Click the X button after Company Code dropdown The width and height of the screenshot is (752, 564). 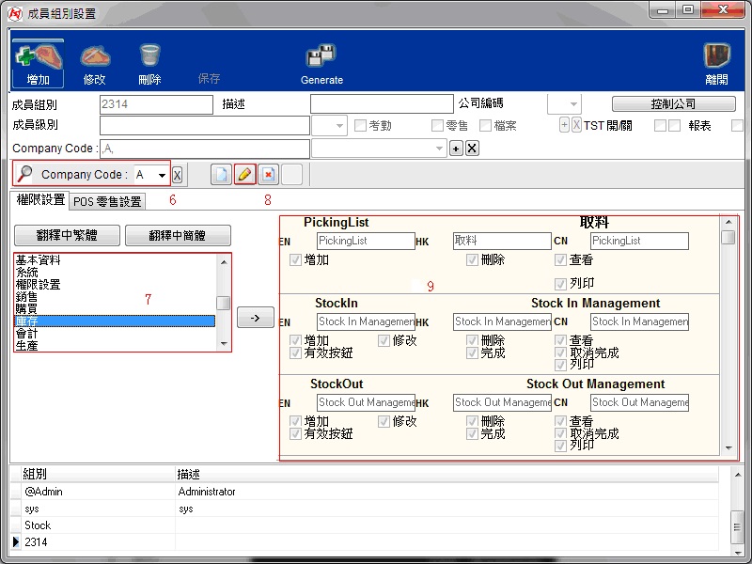click(x=472, y=149)
